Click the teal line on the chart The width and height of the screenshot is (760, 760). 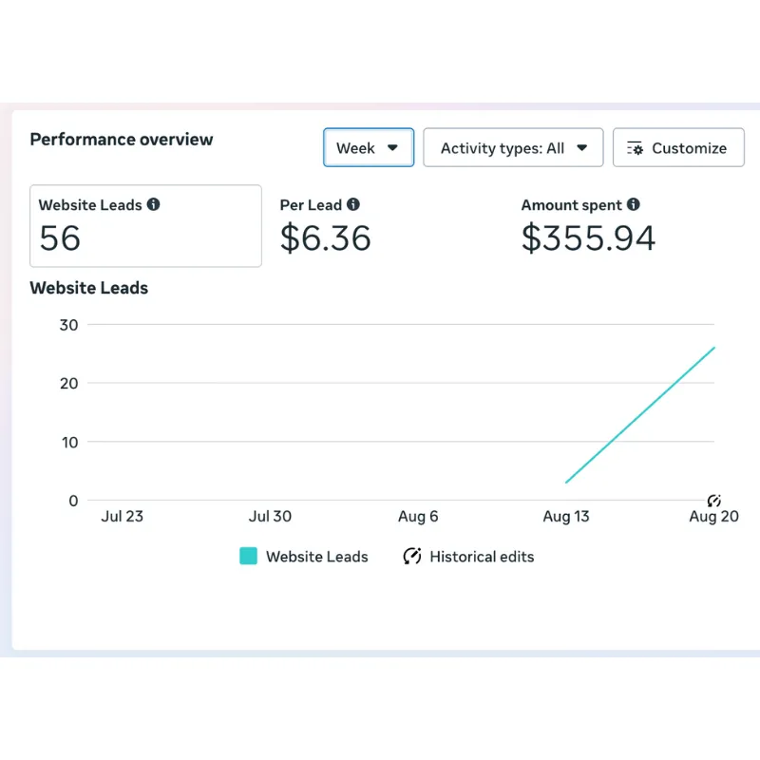pyautogui.click(x=640, y=415)
